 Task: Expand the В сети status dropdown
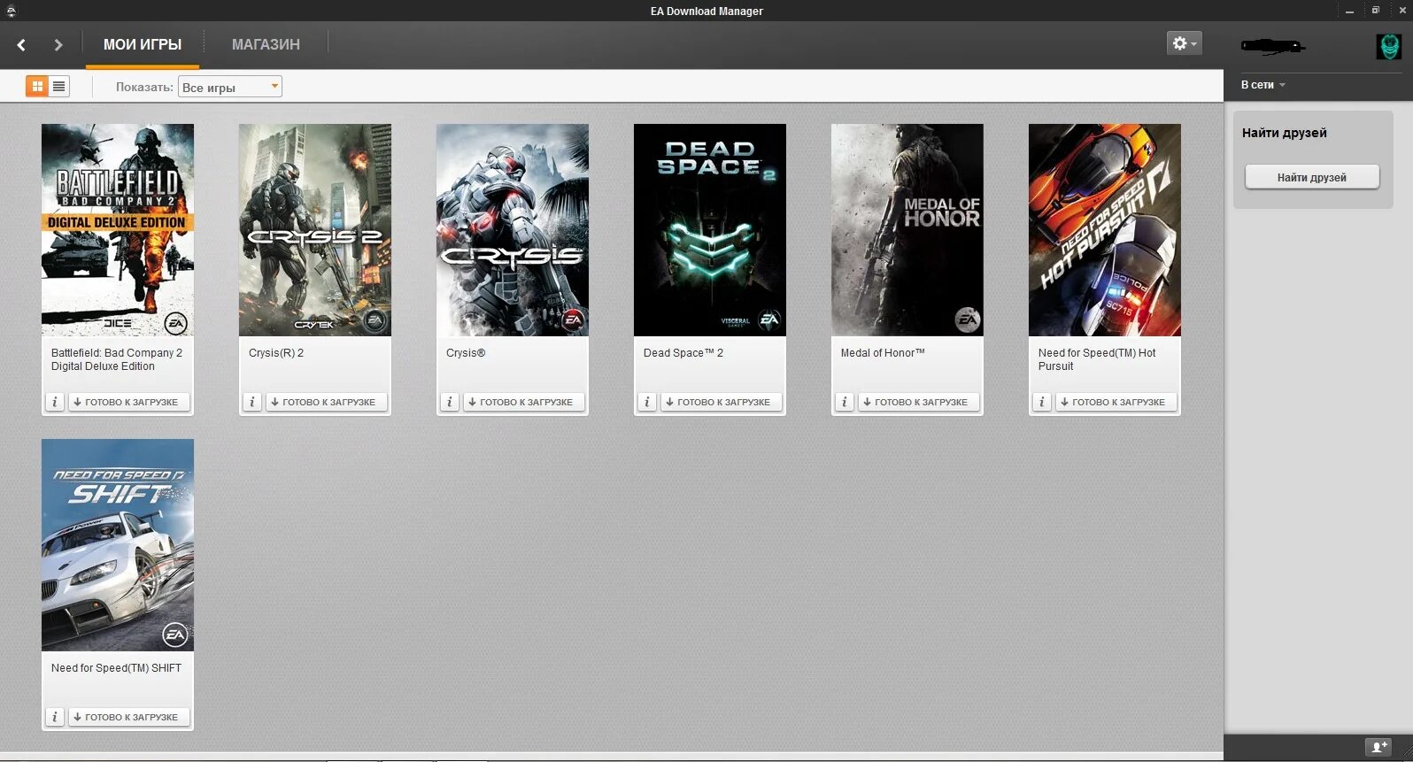pyautogui.click(x=1263, y=85)
